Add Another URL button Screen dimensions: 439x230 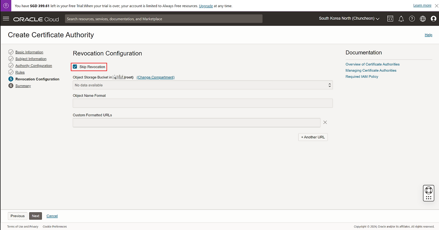313,137
